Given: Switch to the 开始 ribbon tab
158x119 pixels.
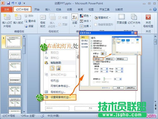Looking at the screenshot, I should pyautogui.click(x=37, y=9).
